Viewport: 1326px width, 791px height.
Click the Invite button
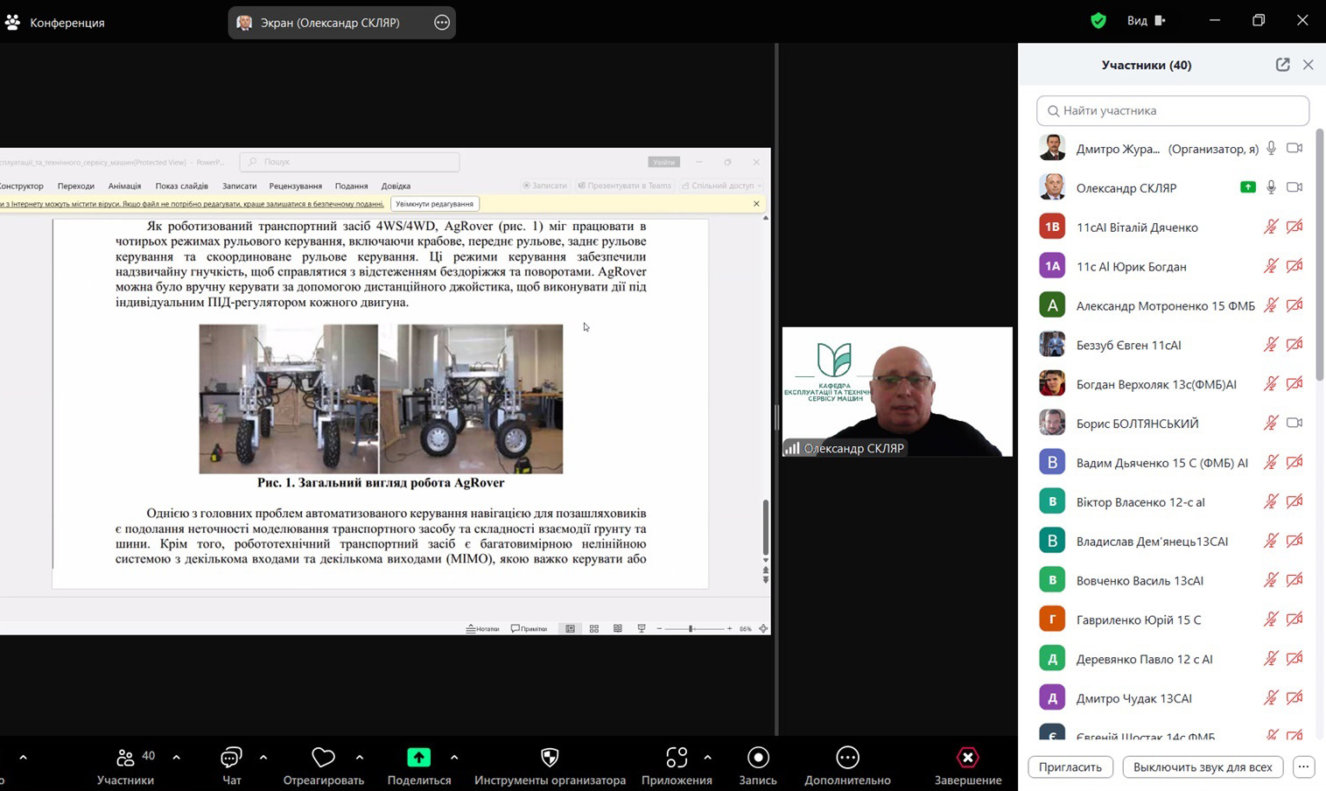pos(1070,767)
